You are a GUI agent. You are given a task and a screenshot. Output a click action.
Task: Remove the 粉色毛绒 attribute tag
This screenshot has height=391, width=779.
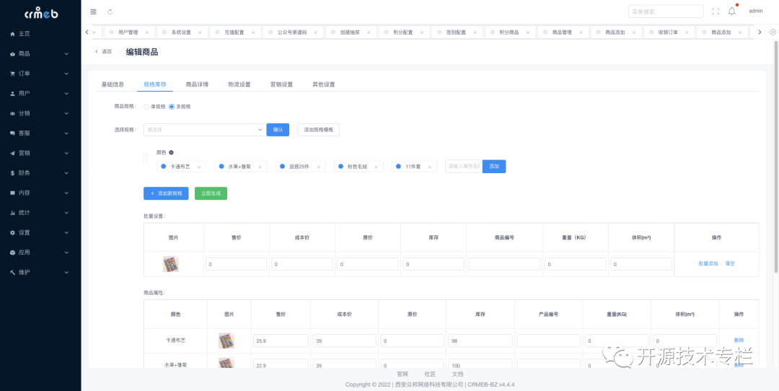click(376, 167)
